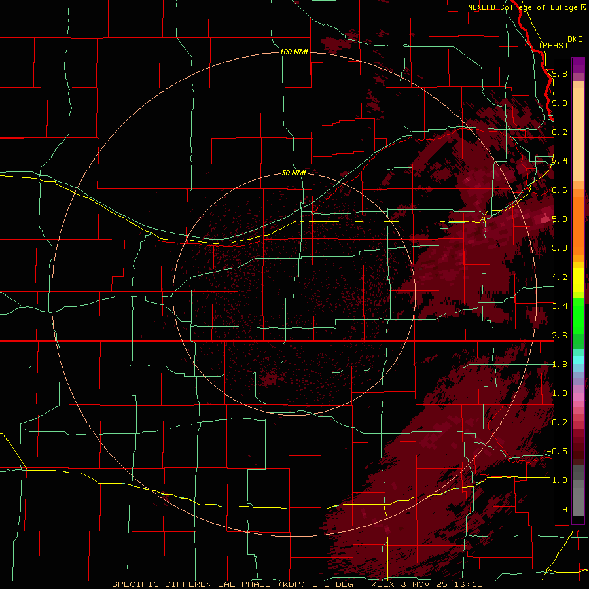Click the 8.2 value on the color scale
Image resolution: width=589 pixels, height=589 pixels.
point(560,132)
